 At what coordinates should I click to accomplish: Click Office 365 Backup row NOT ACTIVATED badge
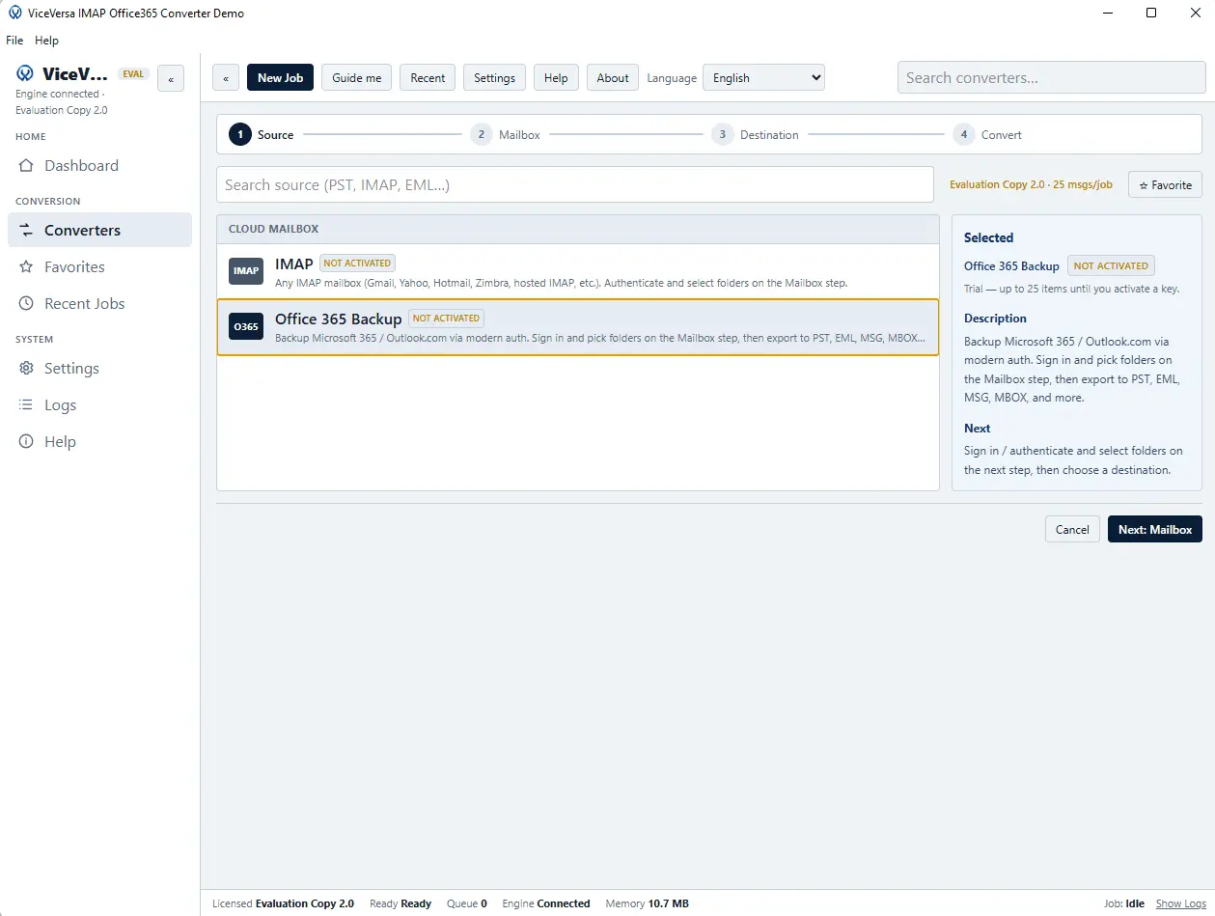click(x=446, y=319)
